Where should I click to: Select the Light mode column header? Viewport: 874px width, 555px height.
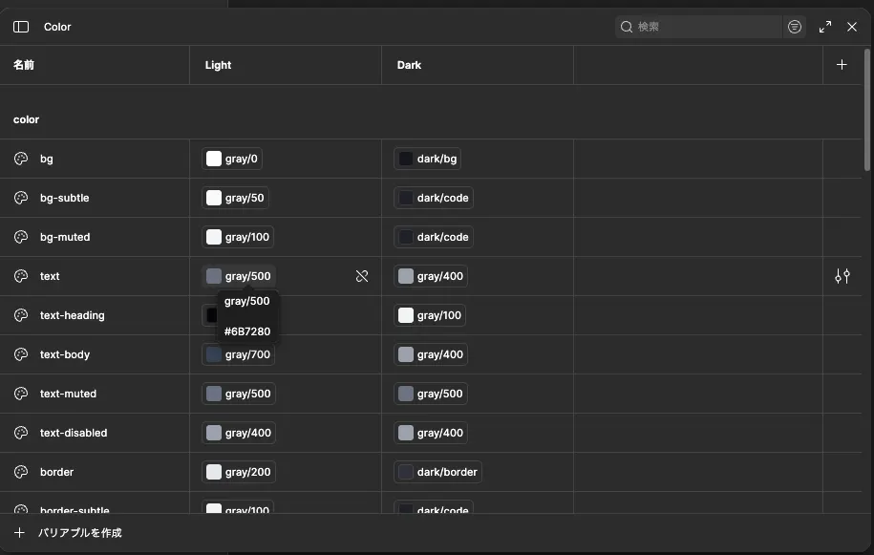[x=218, y=65]
